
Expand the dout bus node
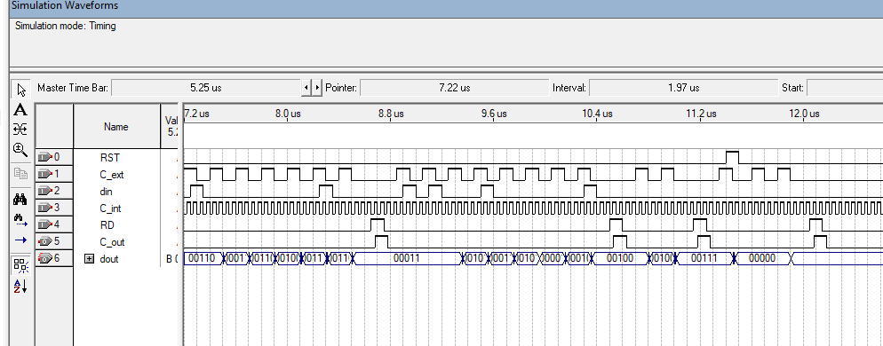[x=89, y=259]
